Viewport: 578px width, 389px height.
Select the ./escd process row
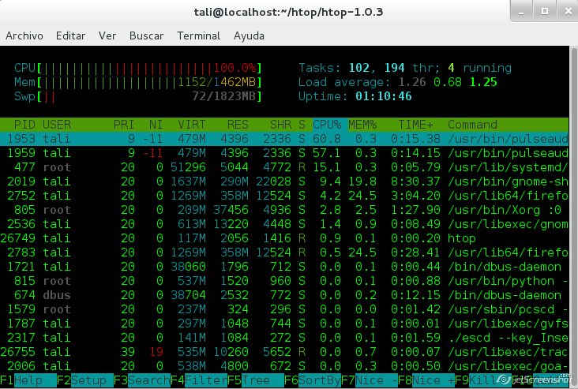(x=284, y=338)
